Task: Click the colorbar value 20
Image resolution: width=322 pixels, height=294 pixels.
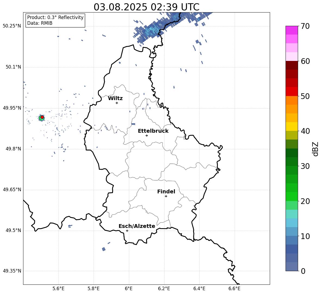Action: coord(305,201)
